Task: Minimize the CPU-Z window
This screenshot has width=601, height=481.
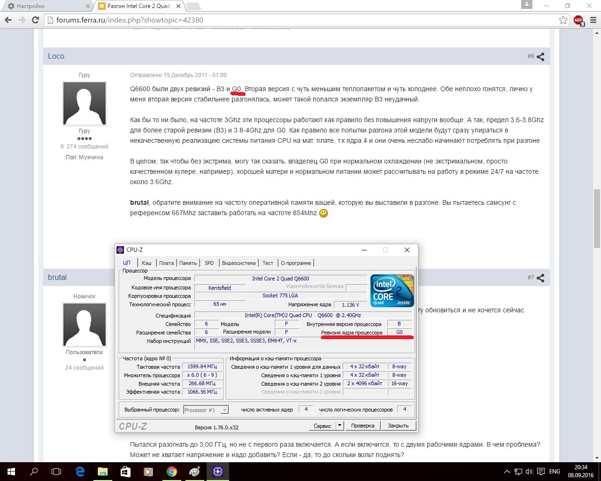Action: pos(364,250)
